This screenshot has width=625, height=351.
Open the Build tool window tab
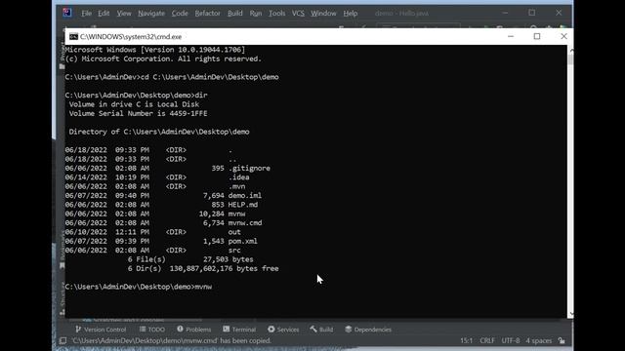tap(321, 330)
